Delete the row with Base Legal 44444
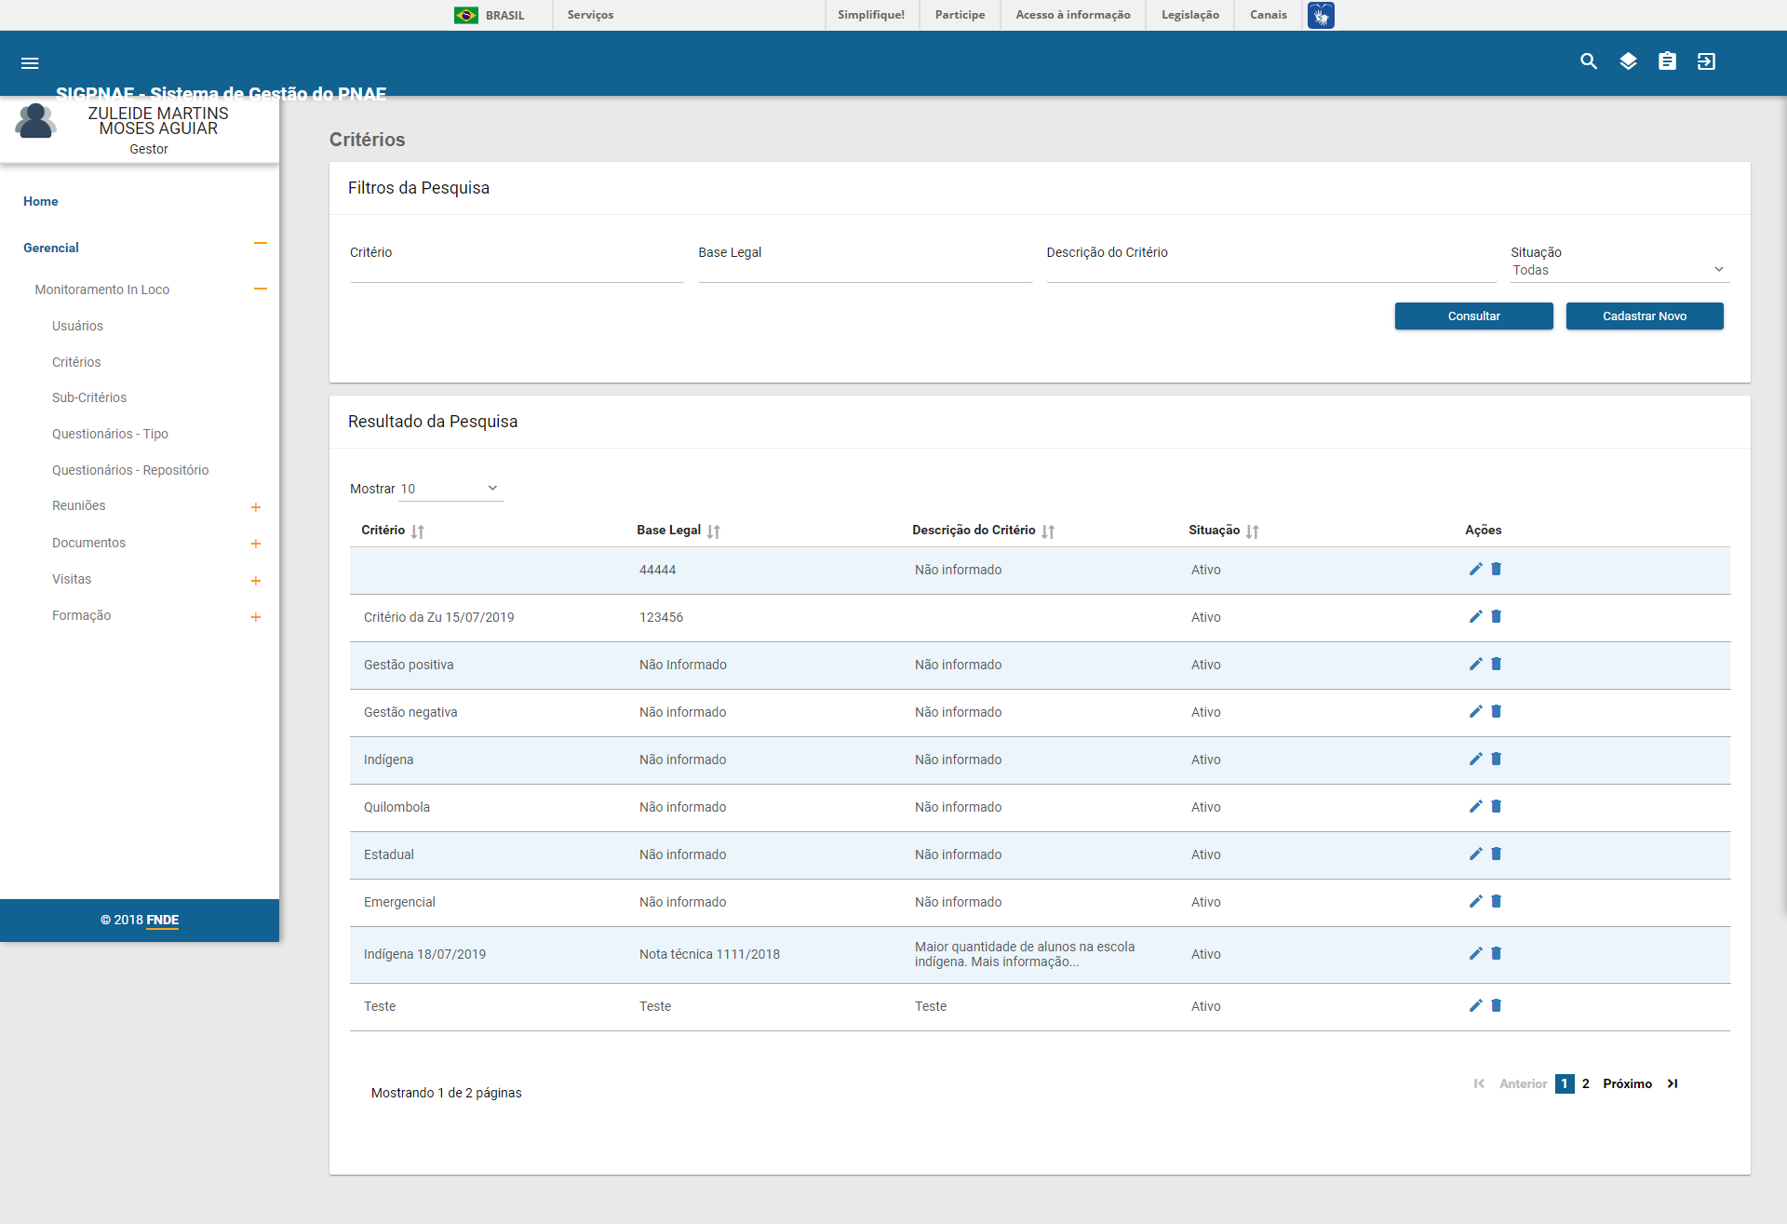The image size is (1787, 1224). coord(1497,569)
